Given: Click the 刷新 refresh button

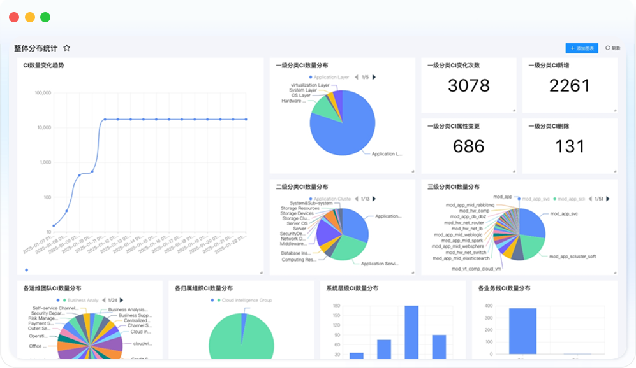Looking at the screenshot, I should [612, 48].
